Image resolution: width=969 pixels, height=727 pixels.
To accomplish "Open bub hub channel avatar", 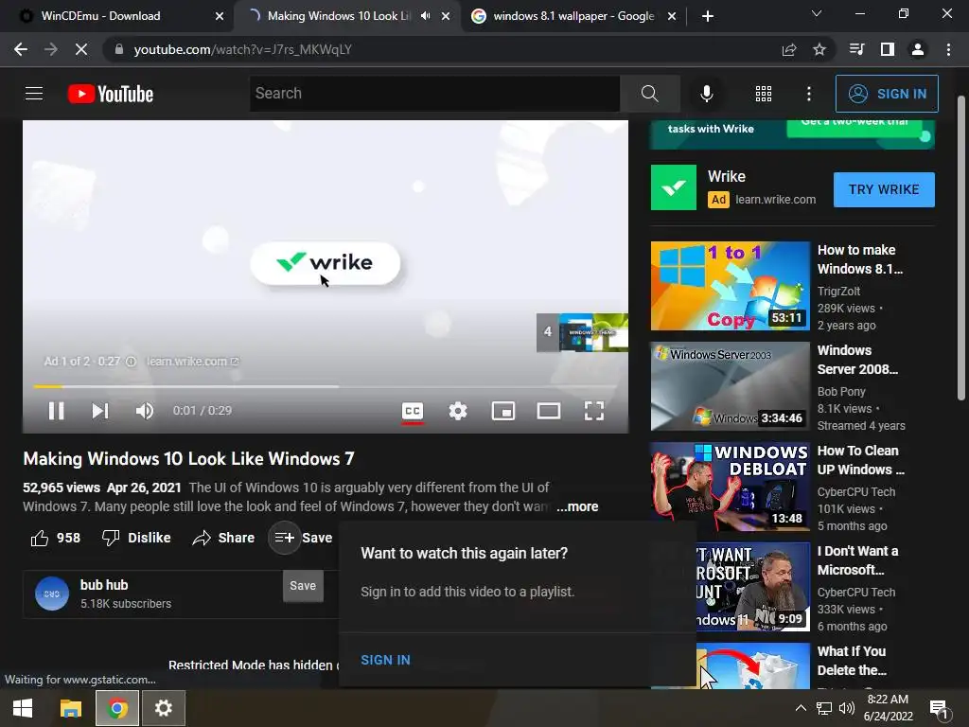I will click(x=52, y=594).
